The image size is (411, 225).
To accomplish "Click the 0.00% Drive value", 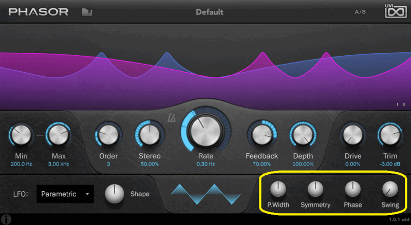I will pyautogui.click(x=353, y=164).
